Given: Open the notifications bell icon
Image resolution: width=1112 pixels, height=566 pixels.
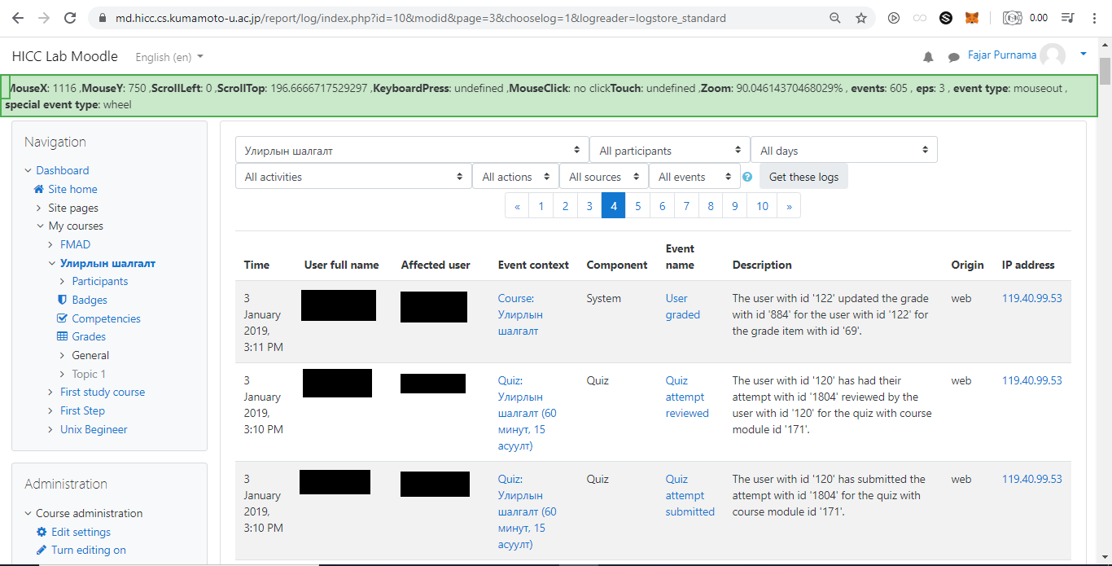Looking at the screenshot, I should pyautogui.click(x=928, y=57).
